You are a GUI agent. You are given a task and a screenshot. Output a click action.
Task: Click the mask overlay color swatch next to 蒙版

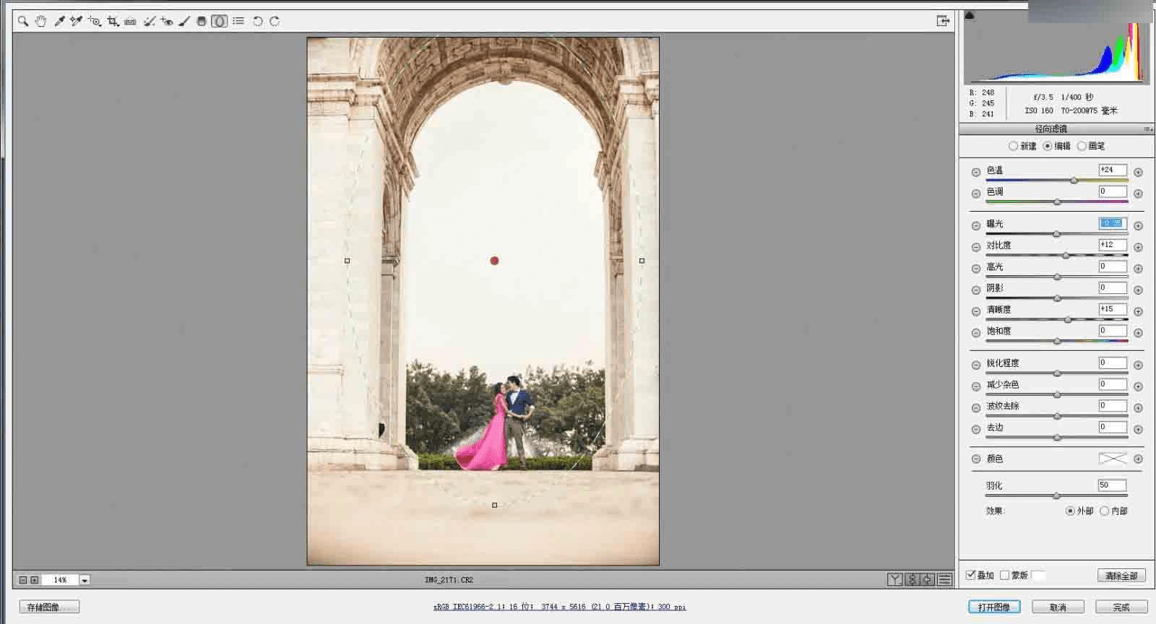1038,575
